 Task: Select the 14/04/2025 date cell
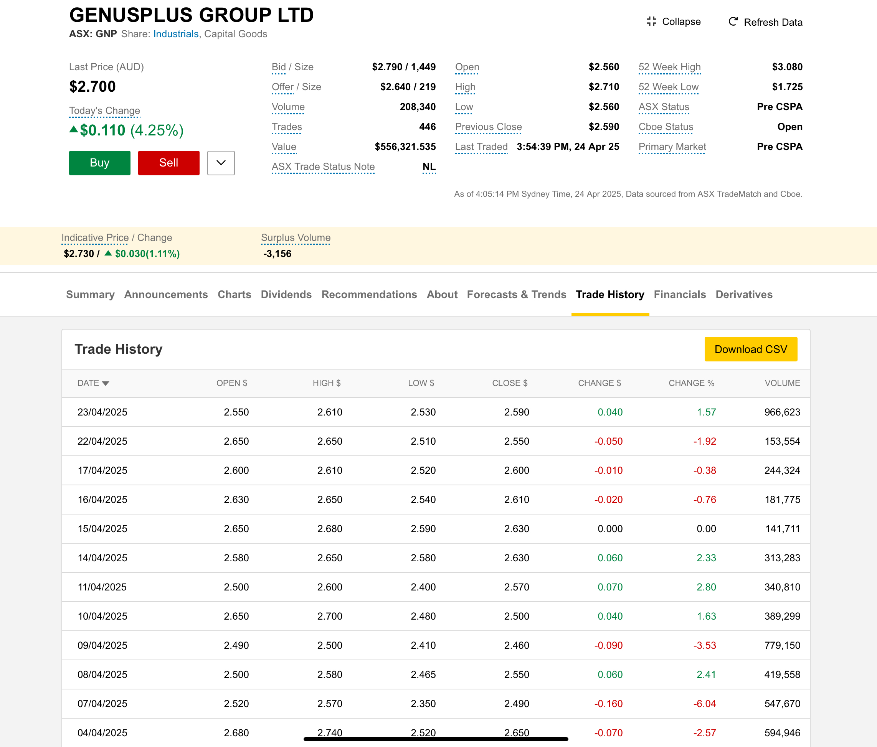(x=102, y=558)
